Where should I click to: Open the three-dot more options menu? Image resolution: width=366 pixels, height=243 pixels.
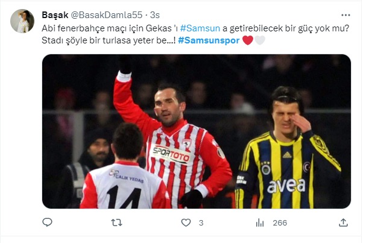345,15
